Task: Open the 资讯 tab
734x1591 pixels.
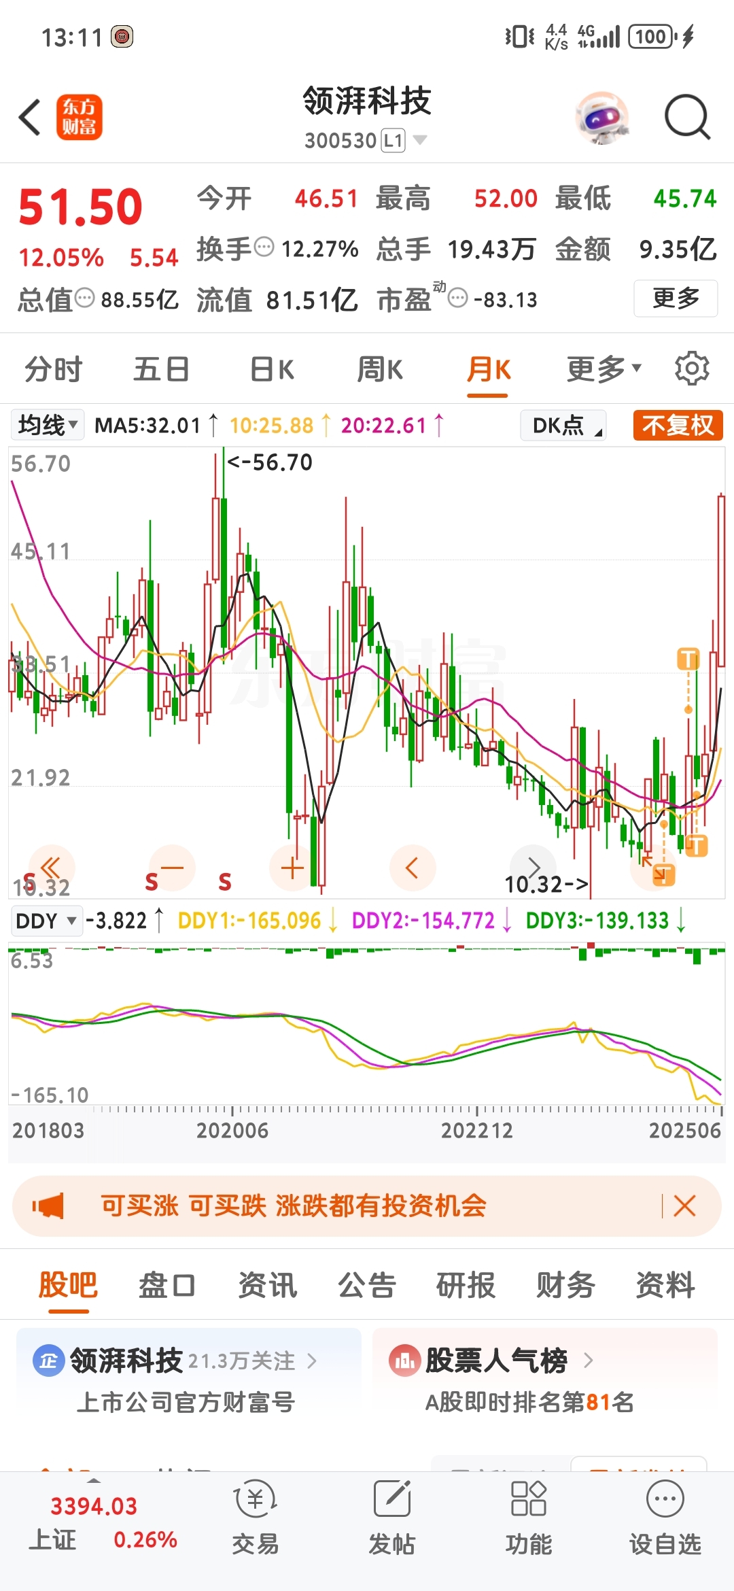Action: click(267, 1285)
